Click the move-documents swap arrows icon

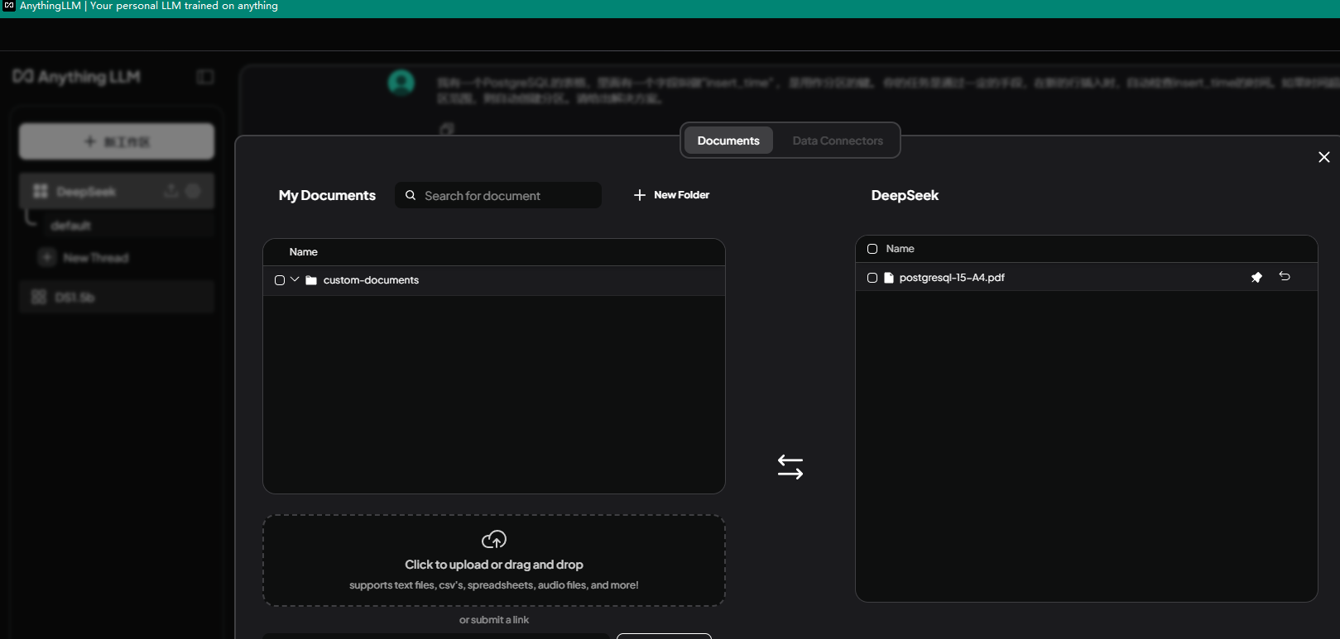(x=790, y=467)
